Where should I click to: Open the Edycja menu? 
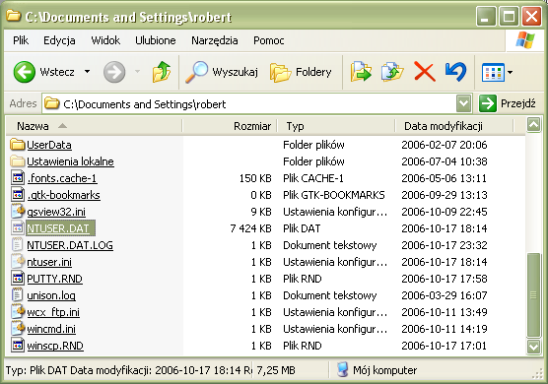[59, 40]
